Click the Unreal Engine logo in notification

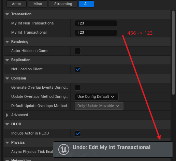64,149
